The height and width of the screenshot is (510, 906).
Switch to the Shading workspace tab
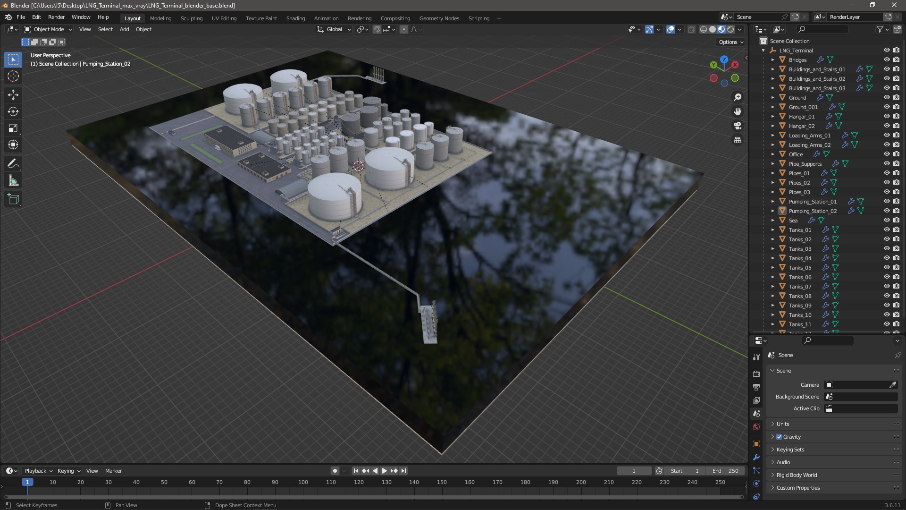295,18
